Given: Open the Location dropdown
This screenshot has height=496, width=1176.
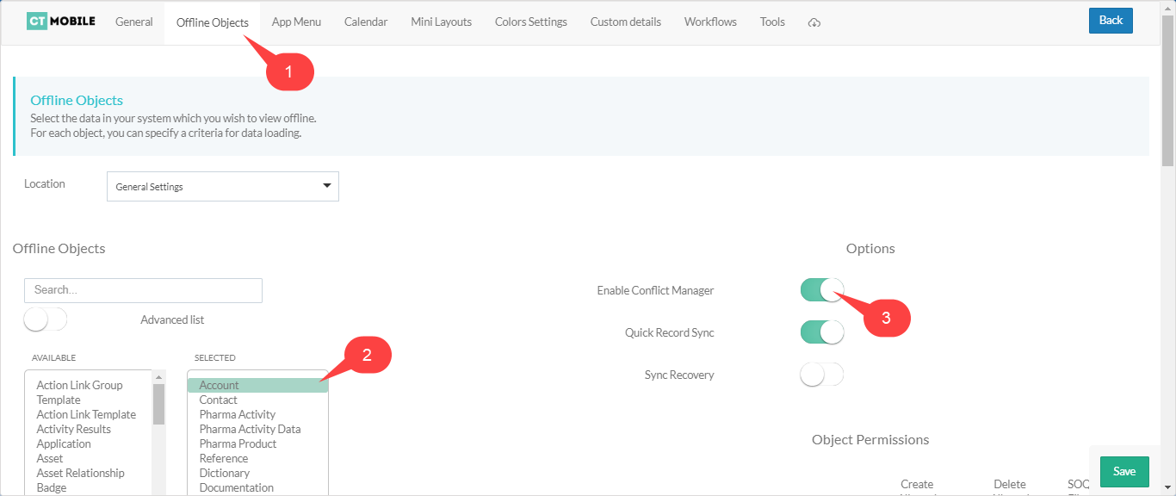Looking at the screenshot, I should point(223,187).
